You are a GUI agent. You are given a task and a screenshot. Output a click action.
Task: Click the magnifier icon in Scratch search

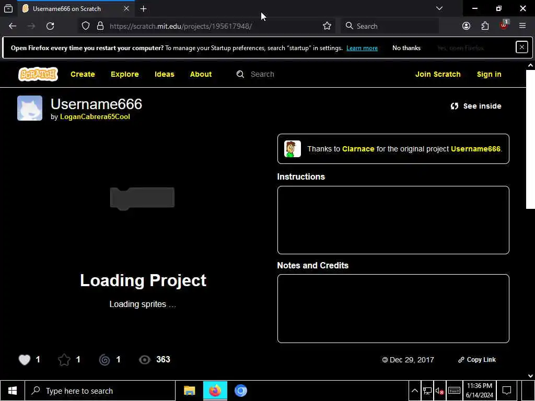(240, 74)
